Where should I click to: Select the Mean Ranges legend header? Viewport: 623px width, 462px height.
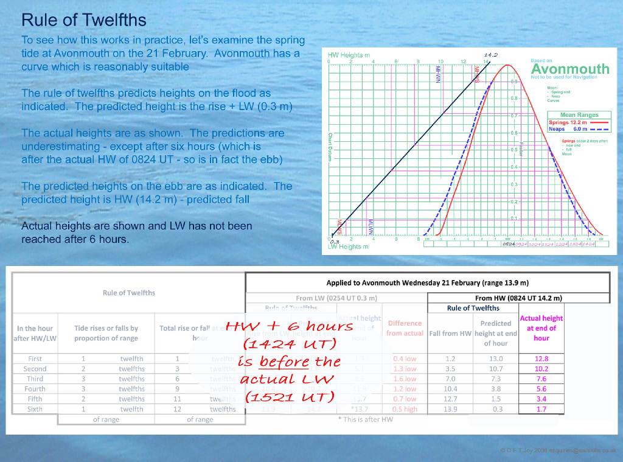click(x=579, y=114)
